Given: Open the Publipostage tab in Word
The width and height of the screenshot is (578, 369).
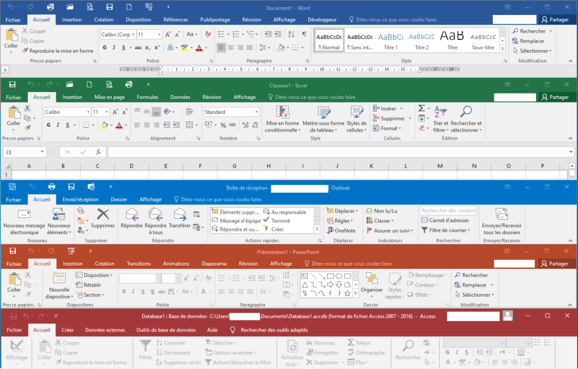Looking at the screenshot, I should click(214, 20).
